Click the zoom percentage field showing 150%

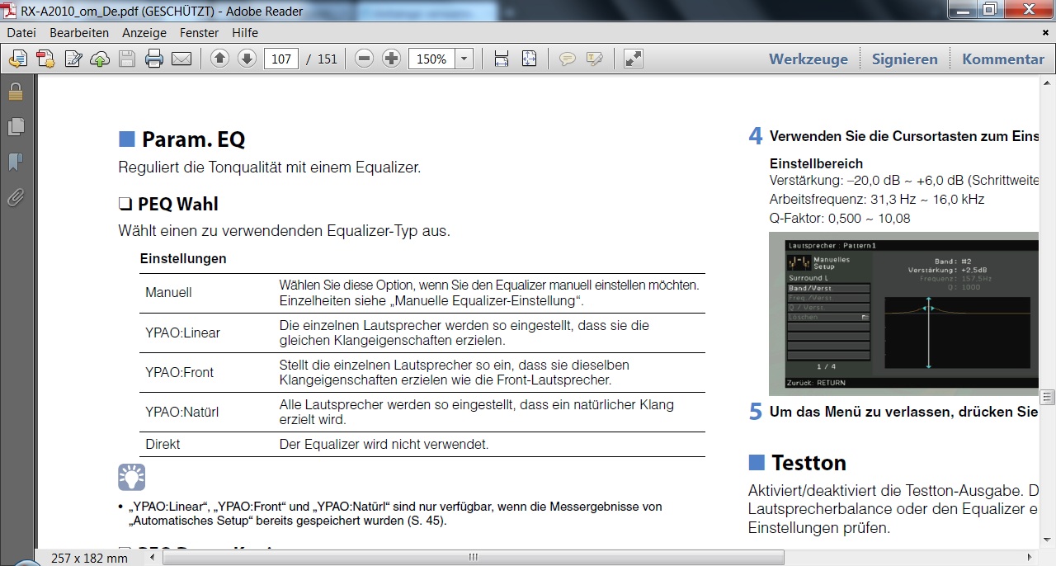(x=432, y=59)
